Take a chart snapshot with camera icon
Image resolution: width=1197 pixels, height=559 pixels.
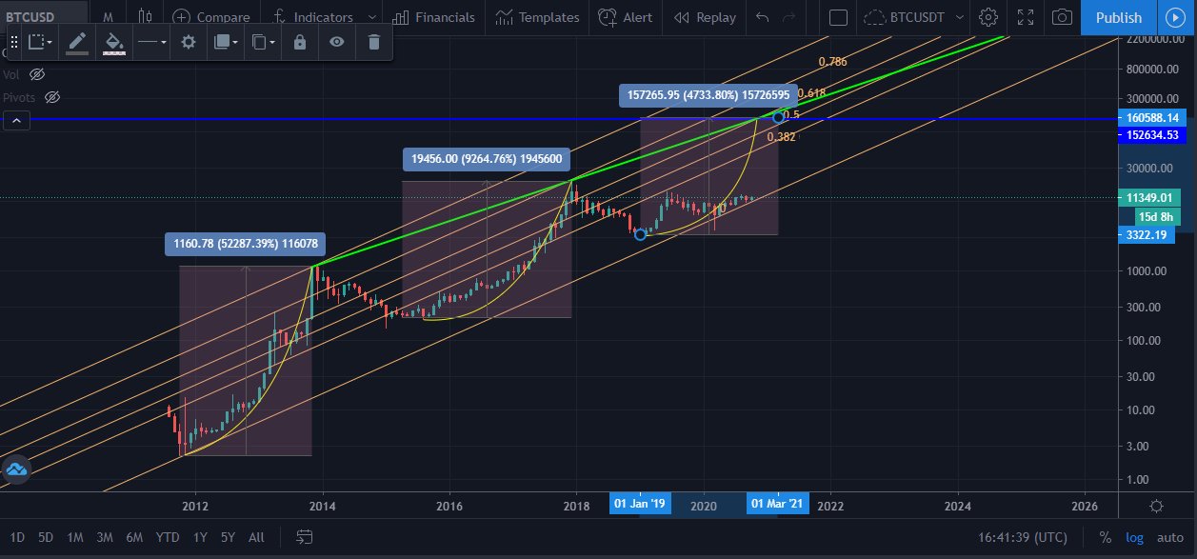point(1062,17)
